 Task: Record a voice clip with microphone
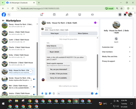pos(42,93)
